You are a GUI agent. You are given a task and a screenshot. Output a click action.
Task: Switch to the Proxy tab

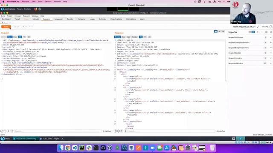click(26, 19)
